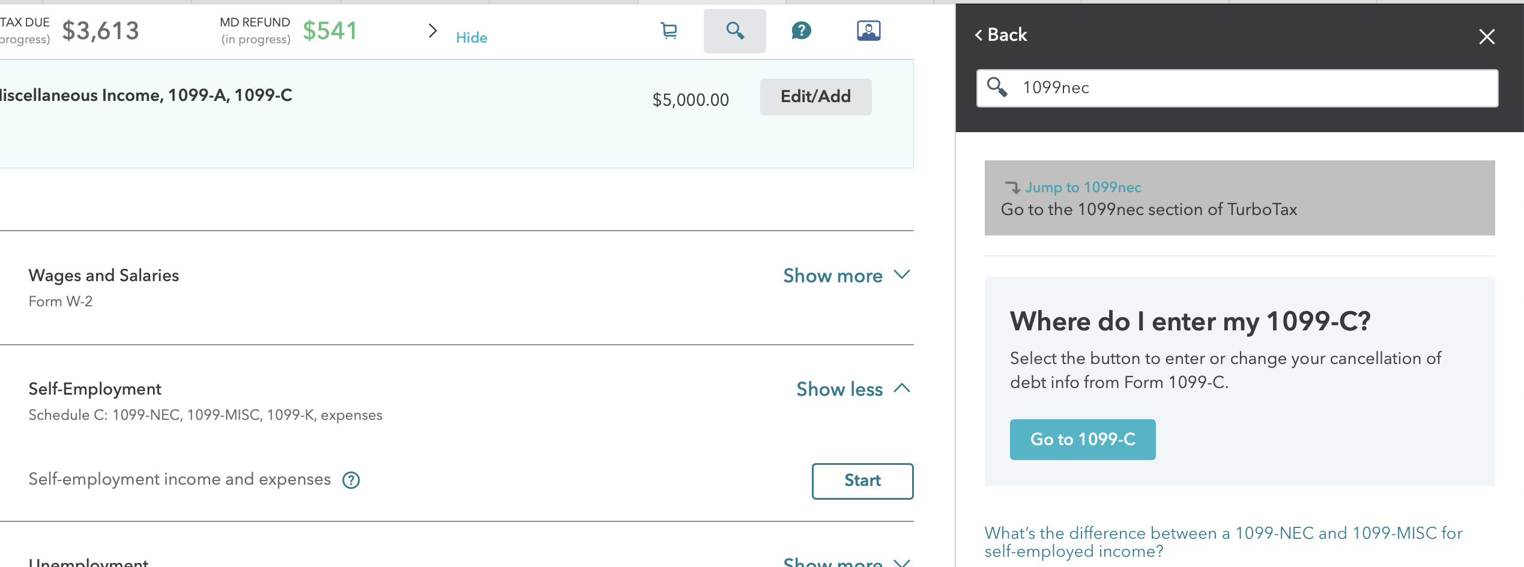The height and width of the screenshot is (567, 1524).
Task: Click the Go to 1099-C button
Action: coord(1082,440)
